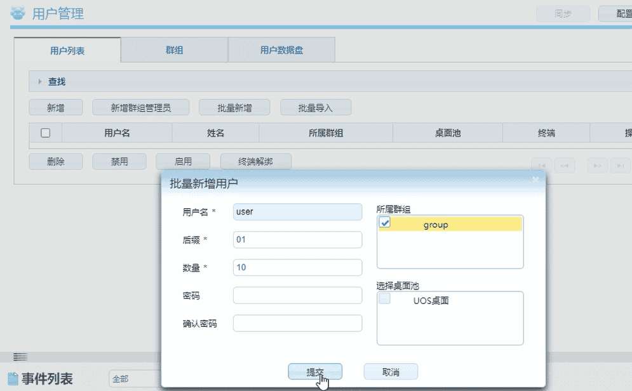Click inside the 密码 password field
The height and width of the screenshot is (391, 632).
pos(297,295)
